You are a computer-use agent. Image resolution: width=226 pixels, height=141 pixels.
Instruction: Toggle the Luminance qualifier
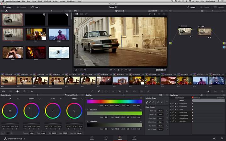point(88,122)
